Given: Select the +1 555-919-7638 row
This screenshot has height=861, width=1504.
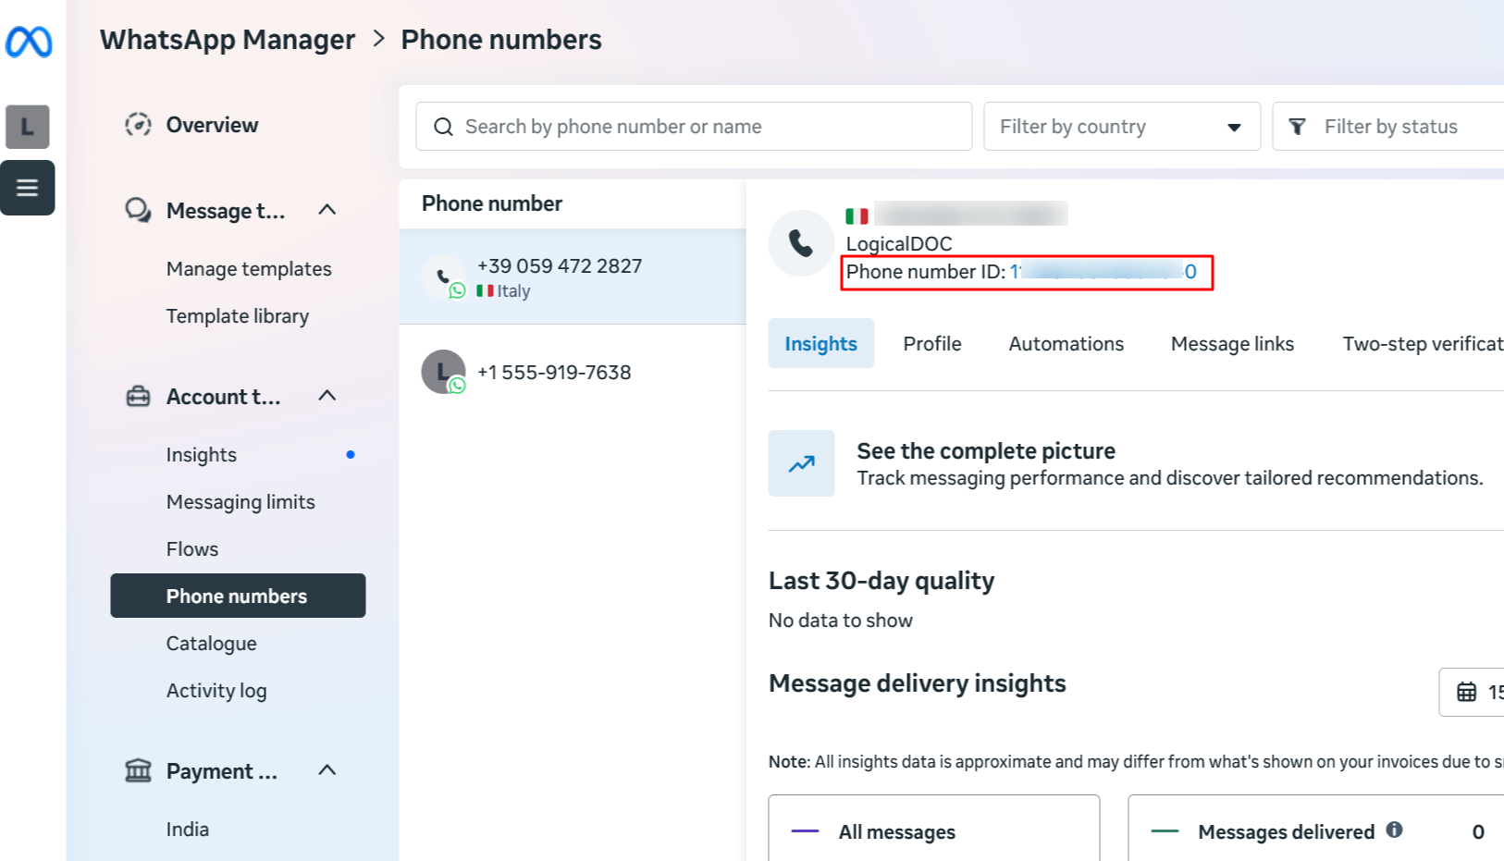Looking at the screenshot, I should (573, 372).
